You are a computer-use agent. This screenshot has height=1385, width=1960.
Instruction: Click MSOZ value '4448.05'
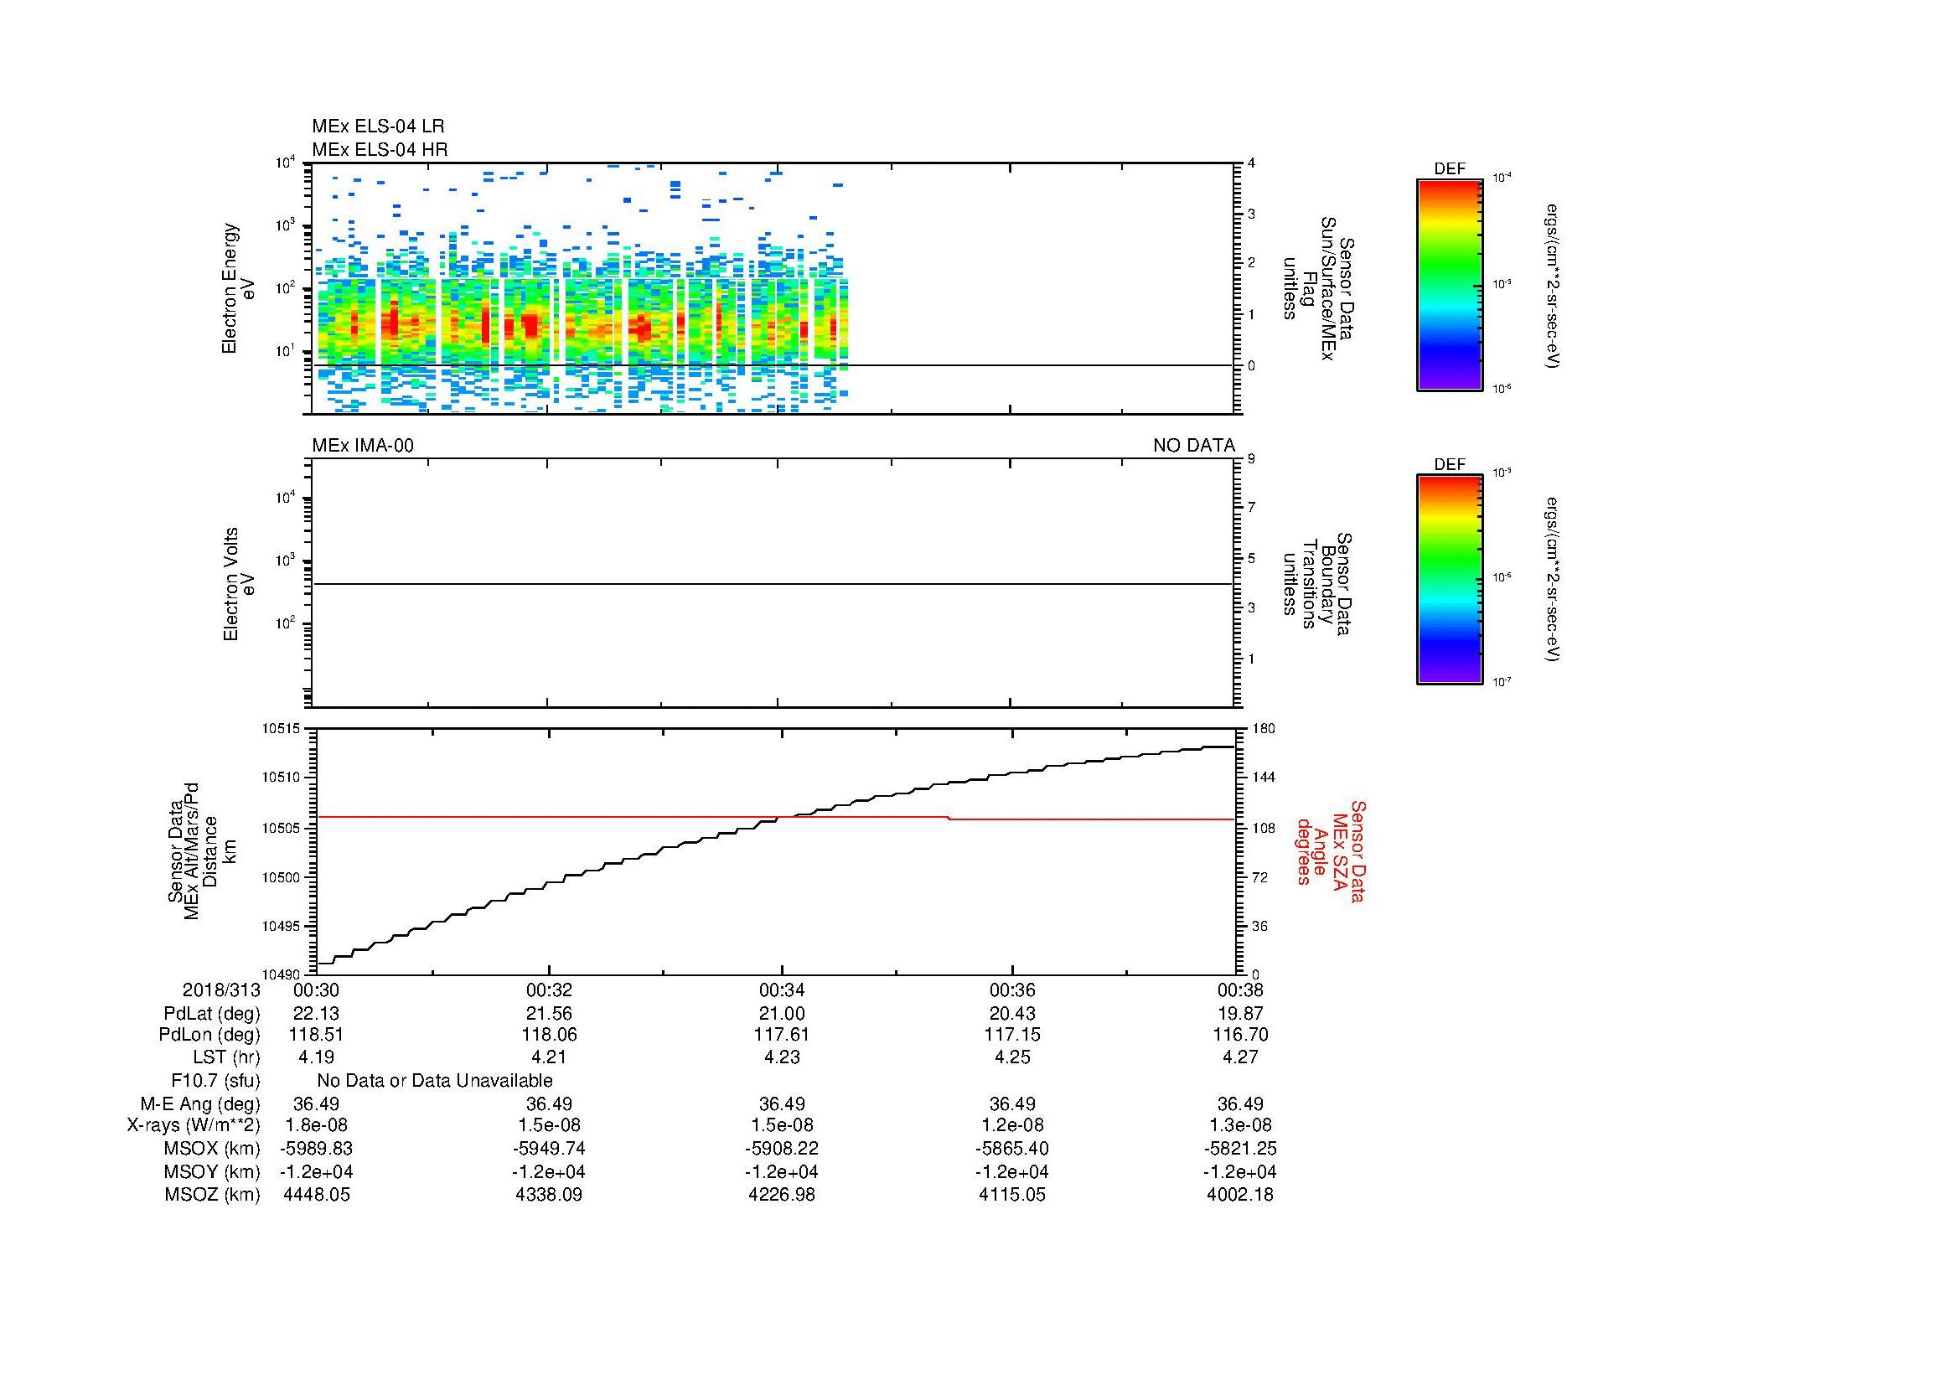316,1195
